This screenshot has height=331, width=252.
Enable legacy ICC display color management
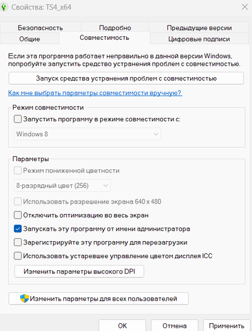pos(18,256)
